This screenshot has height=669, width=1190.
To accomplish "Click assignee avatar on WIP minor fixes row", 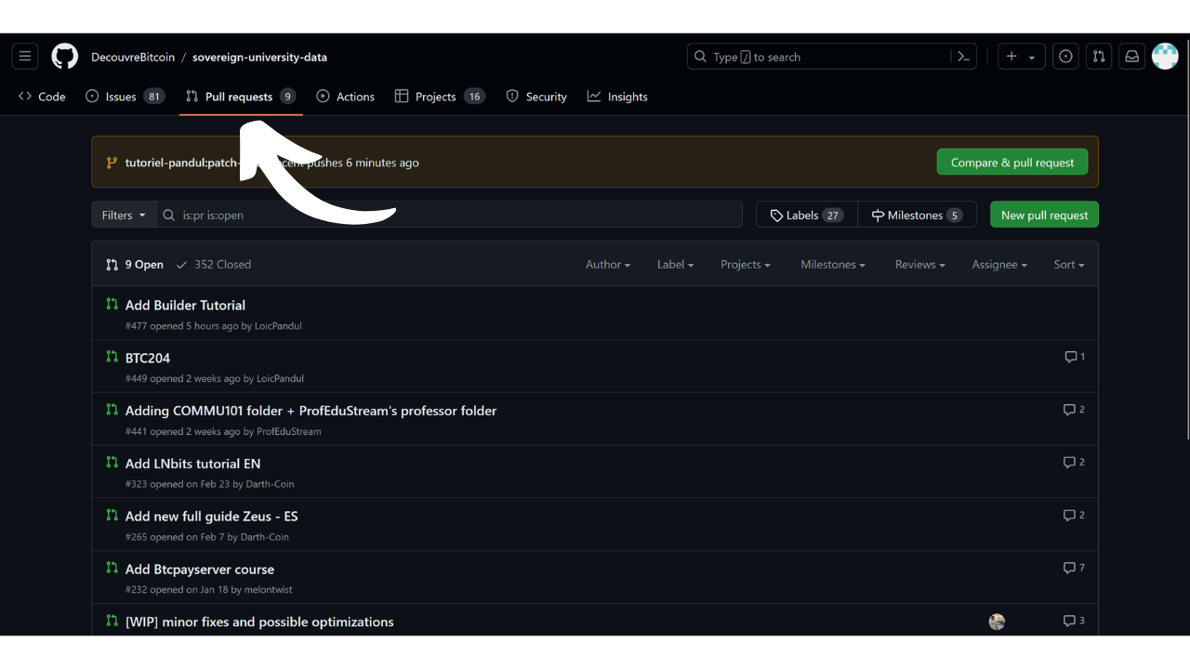I will pos(997,622).
